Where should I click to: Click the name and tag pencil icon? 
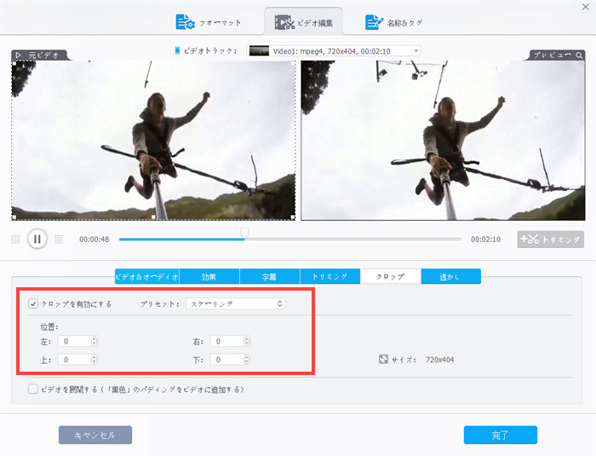point(374,22)
